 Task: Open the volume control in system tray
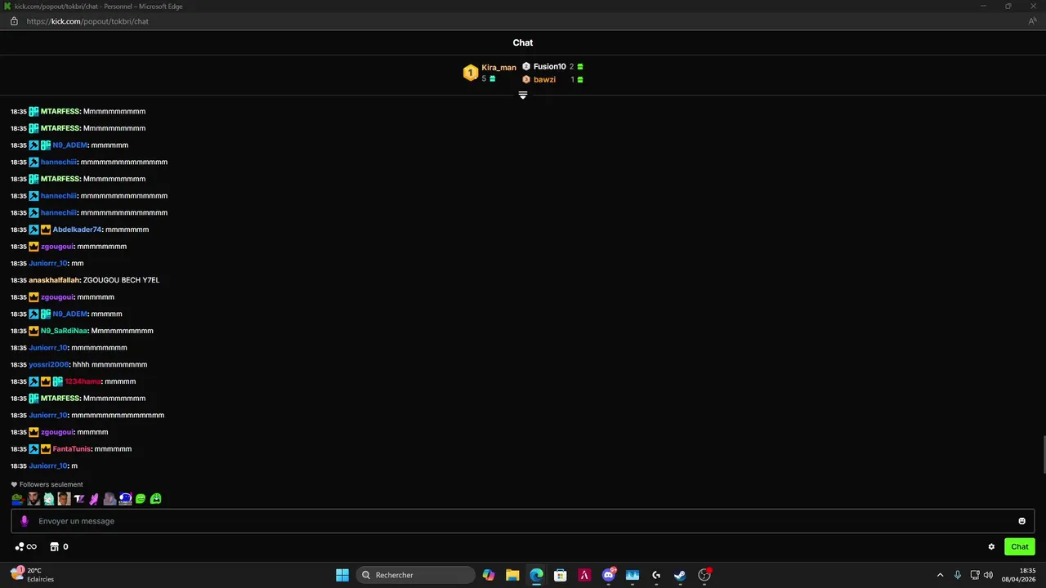point(989,575)
